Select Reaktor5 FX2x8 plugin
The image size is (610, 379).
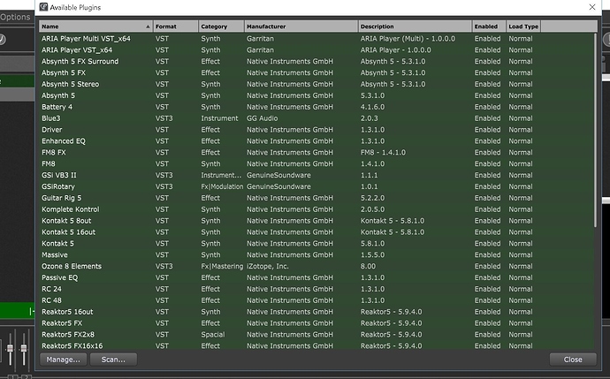click(x=316, y=334)
